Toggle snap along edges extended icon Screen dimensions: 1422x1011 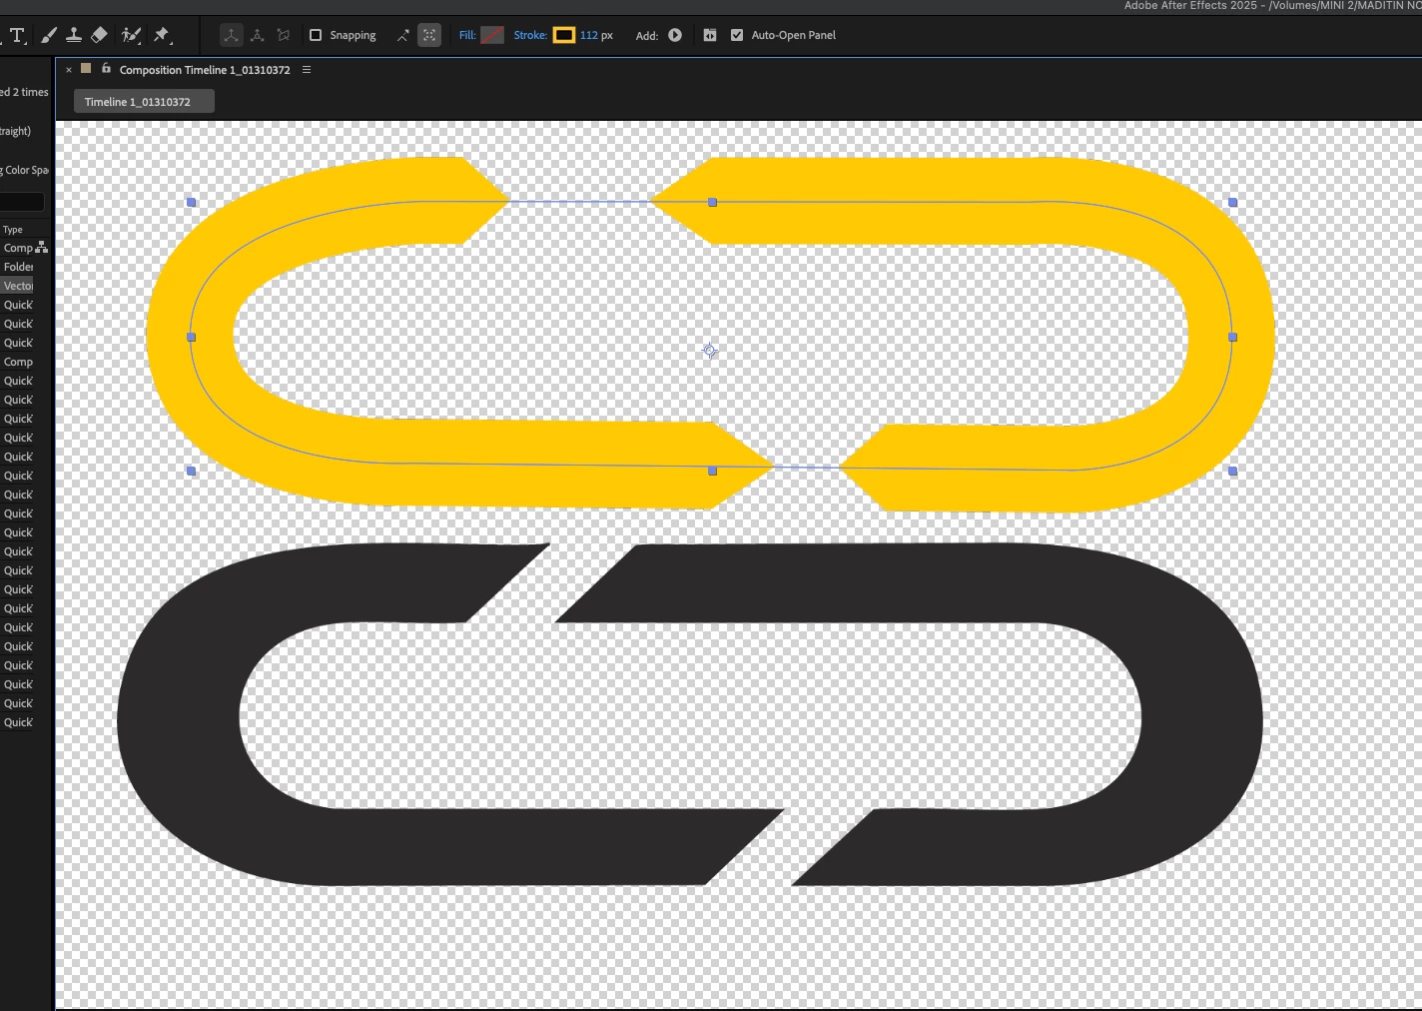pos(402,35)
